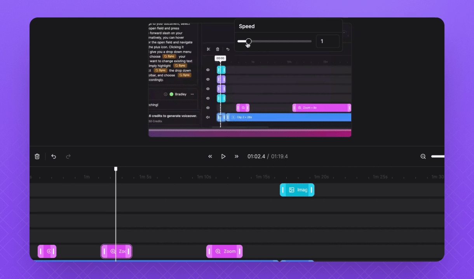Select the Clip 2 • 26s blue clip
This screenshot has height=279, width=474.
(x=289, y=117)
